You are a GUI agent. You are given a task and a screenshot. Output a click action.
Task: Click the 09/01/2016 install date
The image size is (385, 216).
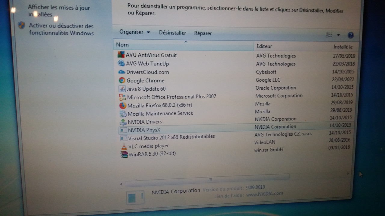[x=339, y=147]
